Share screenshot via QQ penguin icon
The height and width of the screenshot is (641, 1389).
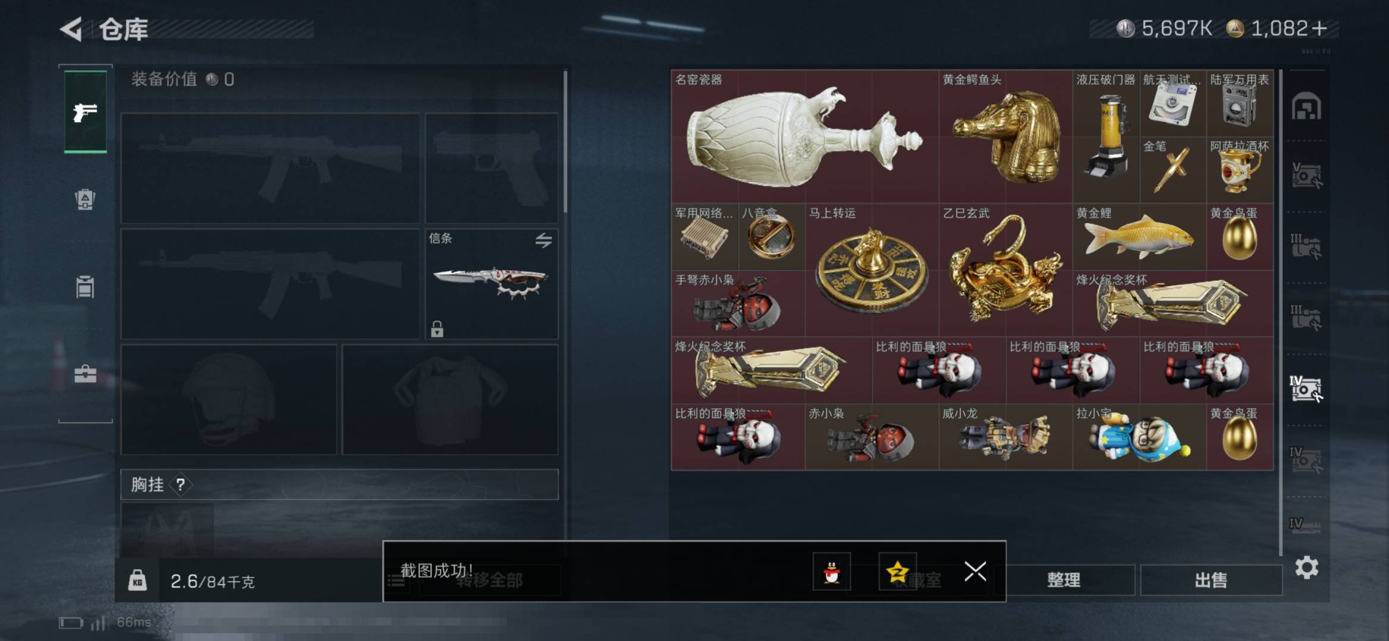[831, 572]
